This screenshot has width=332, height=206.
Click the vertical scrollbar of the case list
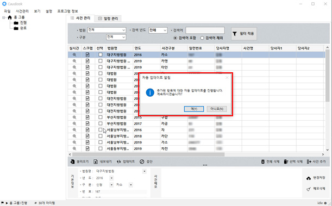pos(328,75)
